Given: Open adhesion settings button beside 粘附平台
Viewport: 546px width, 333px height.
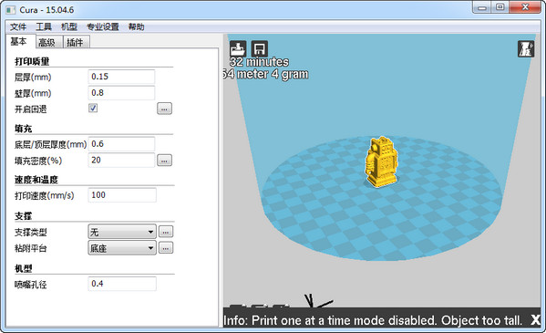Looking at the screenshot, I should [166, 248].
